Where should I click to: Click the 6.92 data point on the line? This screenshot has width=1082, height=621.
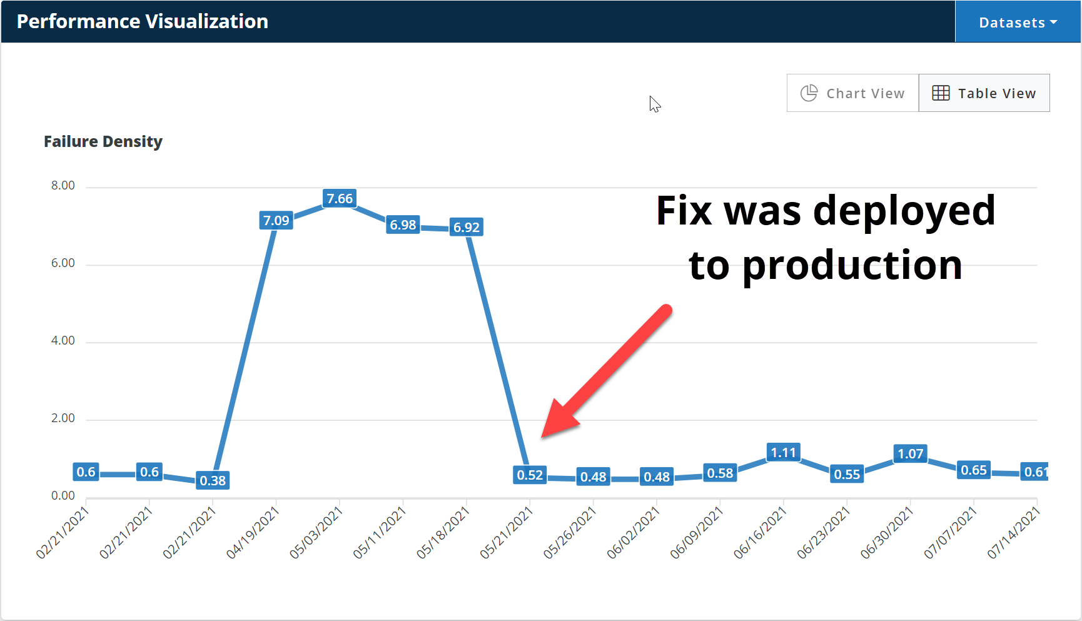click(x=467, y=227)
